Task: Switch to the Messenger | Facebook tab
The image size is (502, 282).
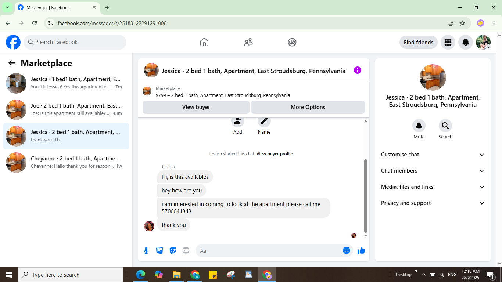Action: [57, 7]
